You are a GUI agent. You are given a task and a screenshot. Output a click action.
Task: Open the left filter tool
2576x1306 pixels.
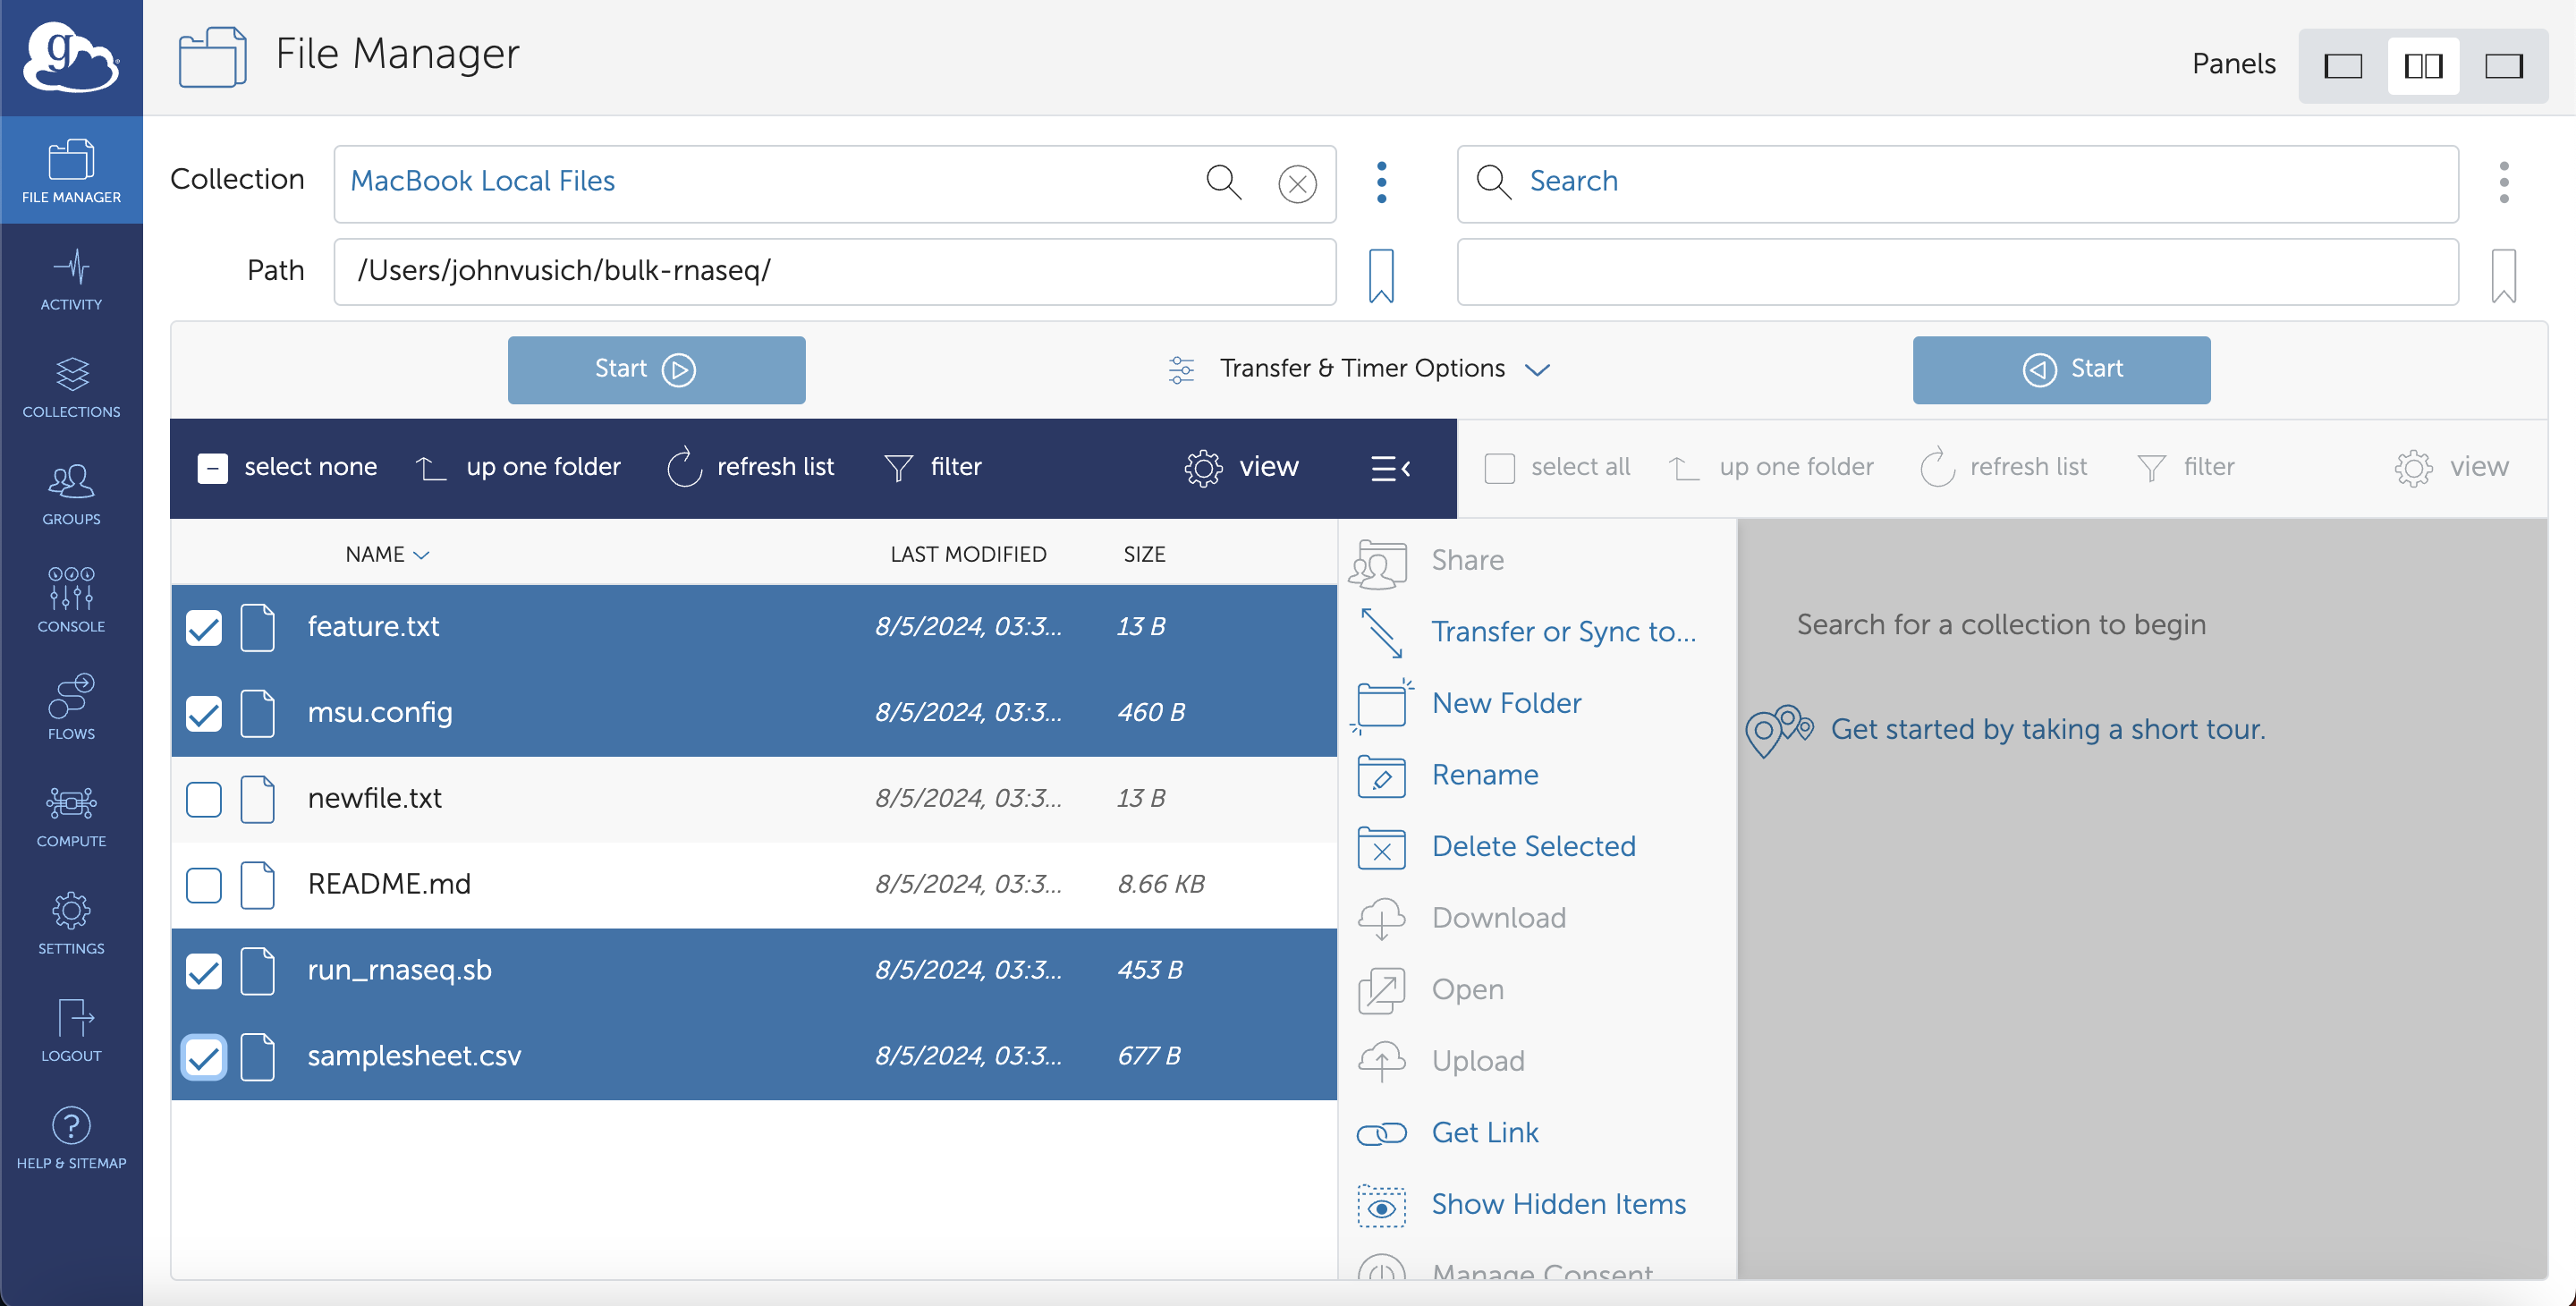click(933, 467)
